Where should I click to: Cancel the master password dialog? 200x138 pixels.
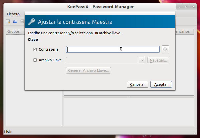coord(137,84)
